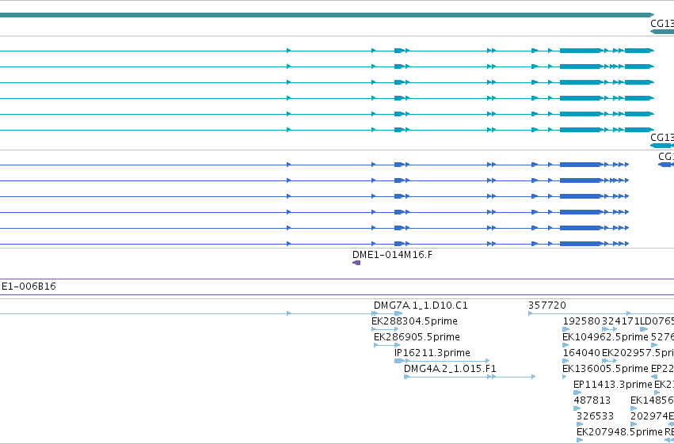This screenshot has height=444, width=674.
Task: Select the EP11413.3prime EST label
Action: (x=613, y=385)
